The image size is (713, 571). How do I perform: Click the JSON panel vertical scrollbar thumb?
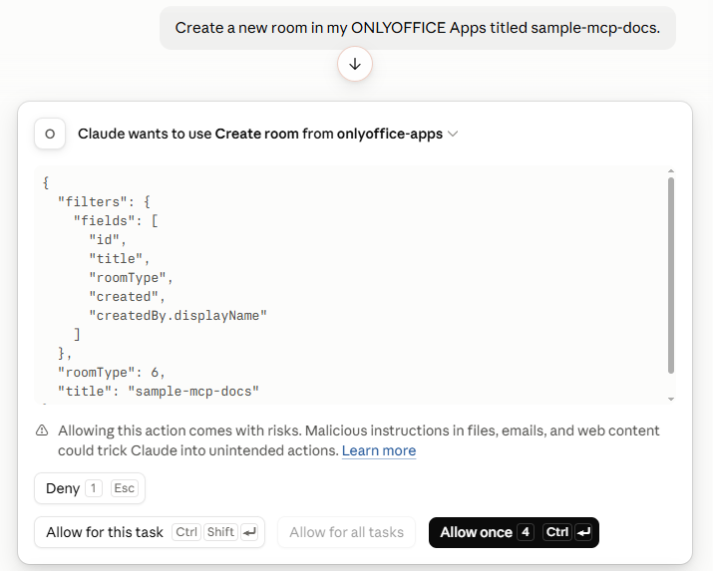click(671, 275)
